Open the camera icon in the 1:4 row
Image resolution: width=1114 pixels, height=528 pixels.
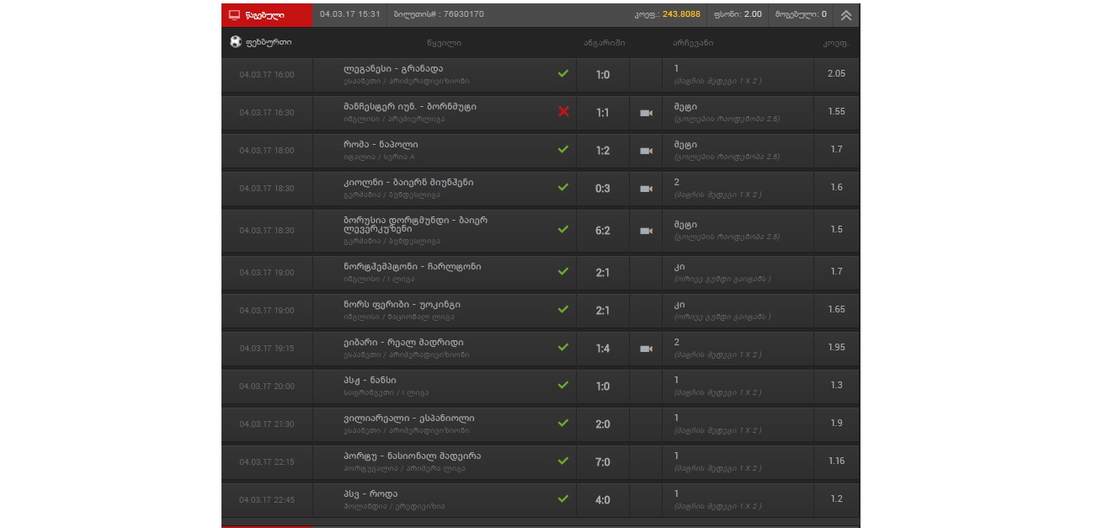[646, 349]
